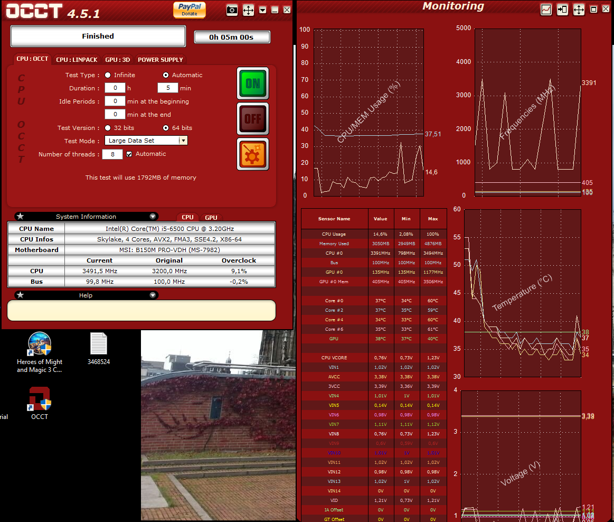
Task: Minimize the OCCT main window
Action: [275, 10]
